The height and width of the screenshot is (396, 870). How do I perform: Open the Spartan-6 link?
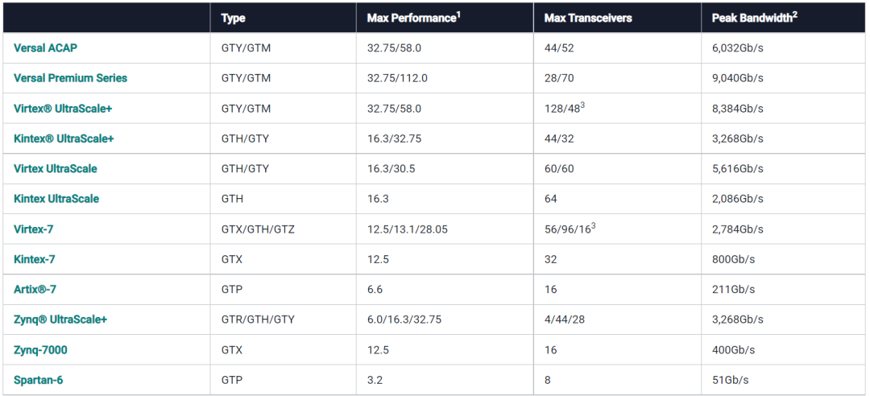coord(39,380)
